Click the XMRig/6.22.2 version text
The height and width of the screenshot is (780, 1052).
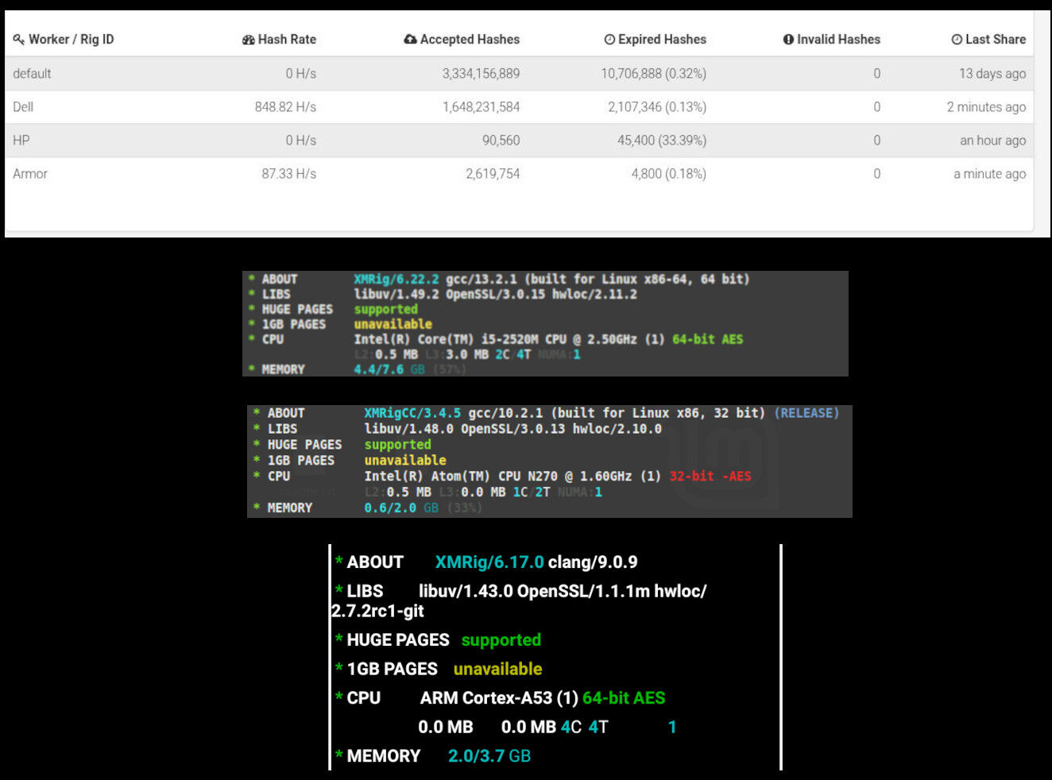click(x=396, y=280)
